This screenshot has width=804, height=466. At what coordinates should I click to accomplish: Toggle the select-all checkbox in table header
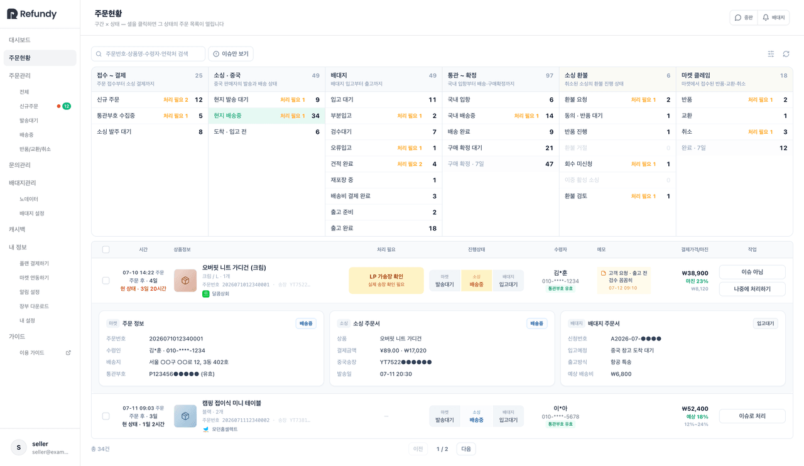coord(106,250)
